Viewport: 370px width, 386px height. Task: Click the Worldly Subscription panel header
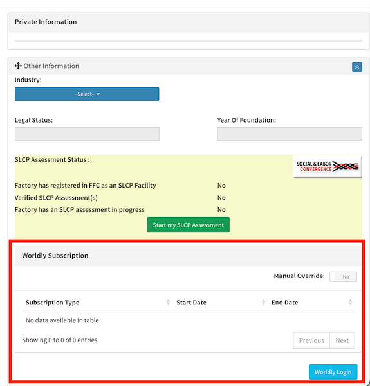pyautogui.click(x=189, y=256)
